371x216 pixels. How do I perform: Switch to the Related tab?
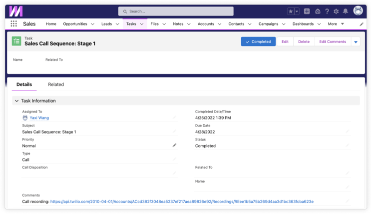pyautogui.click(x=56, y=84)
